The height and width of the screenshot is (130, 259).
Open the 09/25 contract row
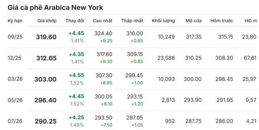[x=15, y=37]
